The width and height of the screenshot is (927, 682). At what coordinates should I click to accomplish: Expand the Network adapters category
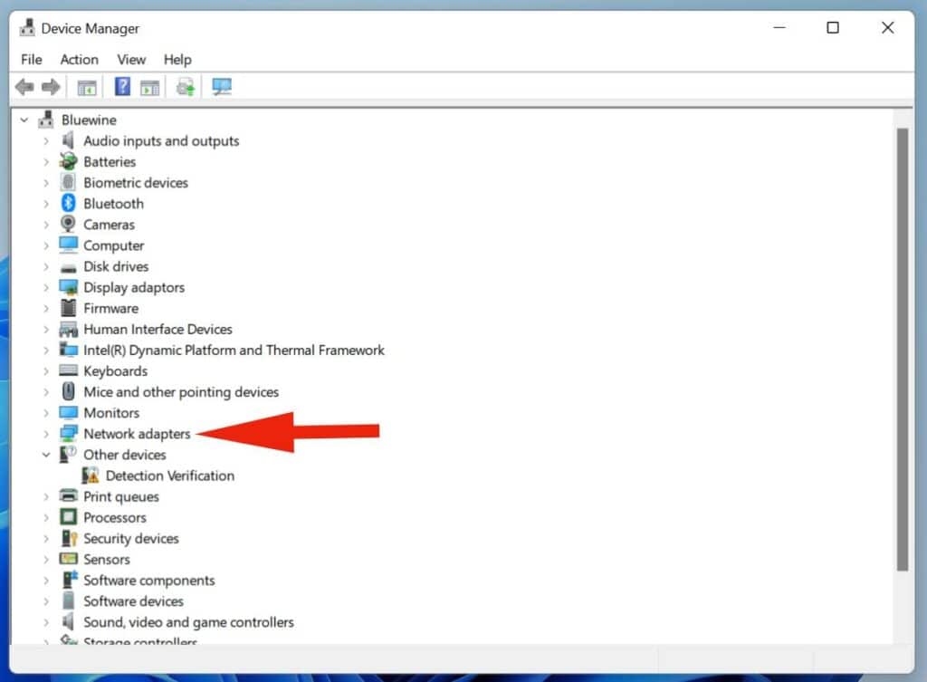tap(46, 434)
